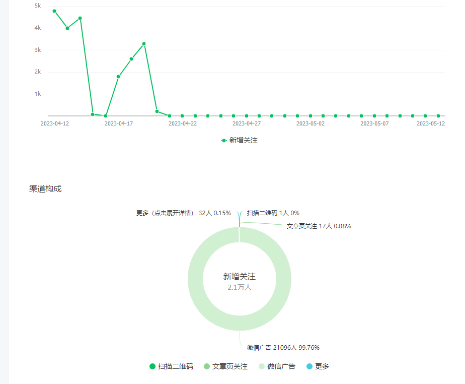
Task: Click the data point near 2k on rising line
Action: tap(118, 77)
